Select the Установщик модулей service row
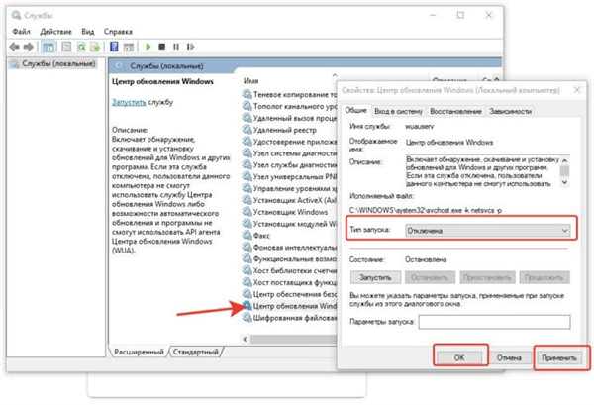Screen dimensions: 594x405 coord(289,224)
